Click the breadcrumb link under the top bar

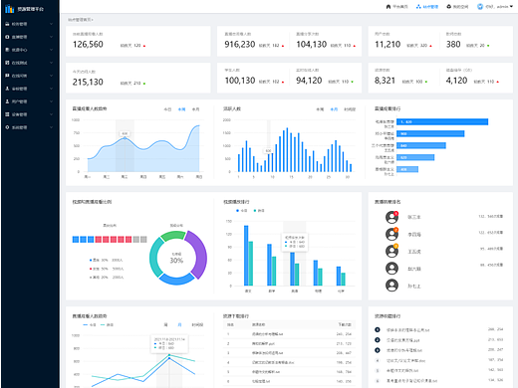(81, 20)
